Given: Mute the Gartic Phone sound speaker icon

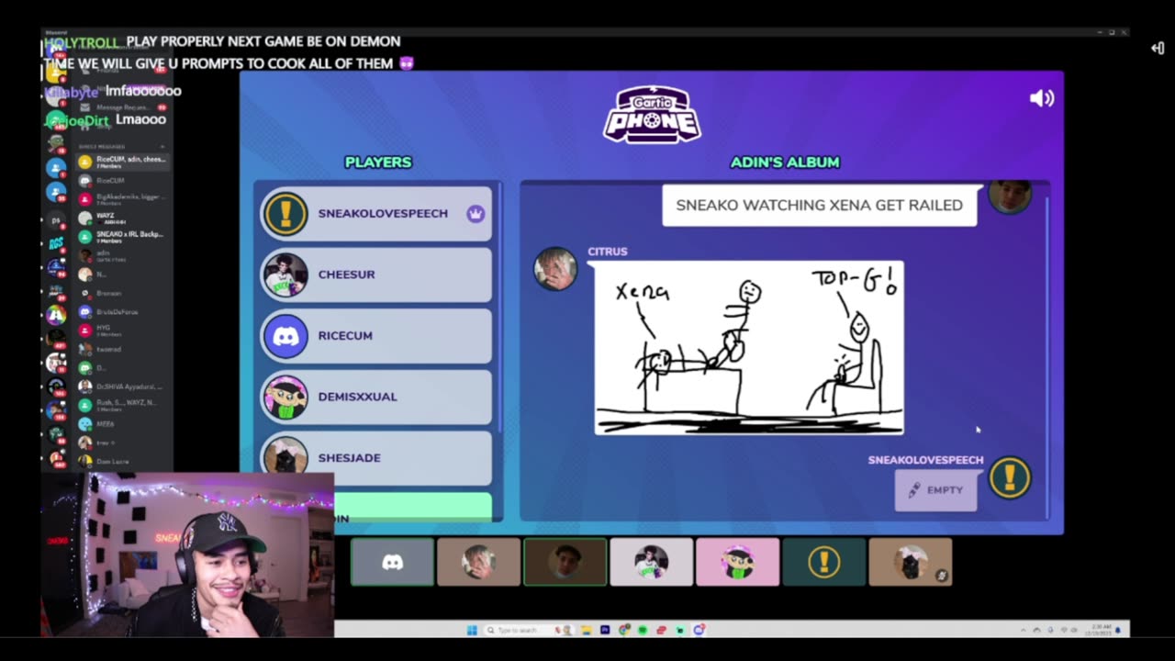Looking at the screenshot, I should (x=1042, y=98).
